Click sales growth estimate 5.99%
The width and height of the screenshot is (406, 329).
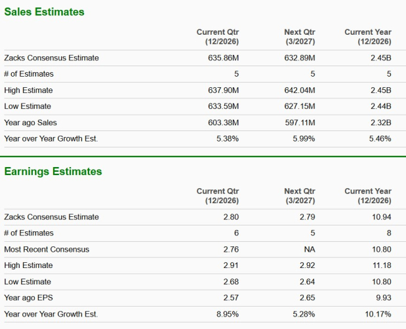coord(304,139)
